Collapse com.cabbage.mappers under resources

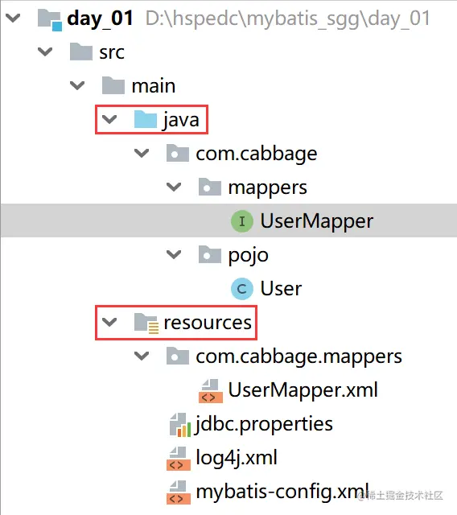(x=142, y=356)
